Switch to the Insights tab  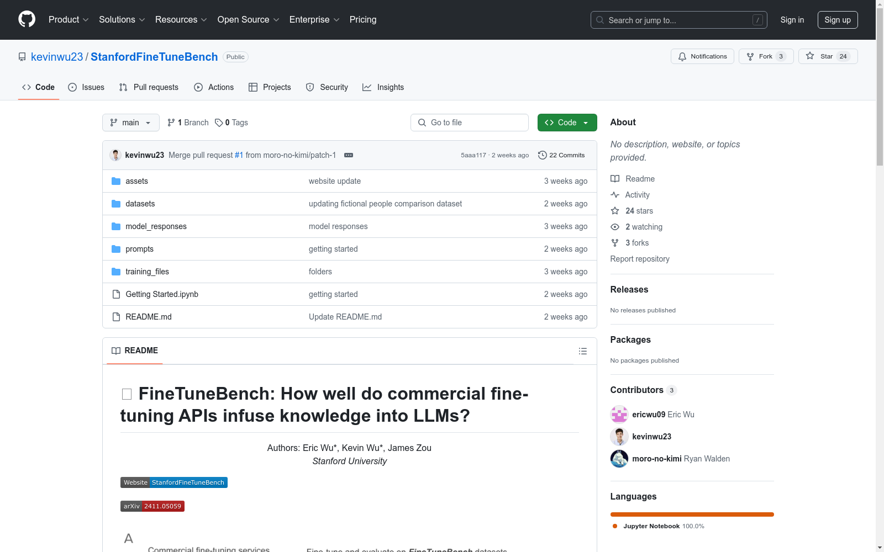coord(383,87)
